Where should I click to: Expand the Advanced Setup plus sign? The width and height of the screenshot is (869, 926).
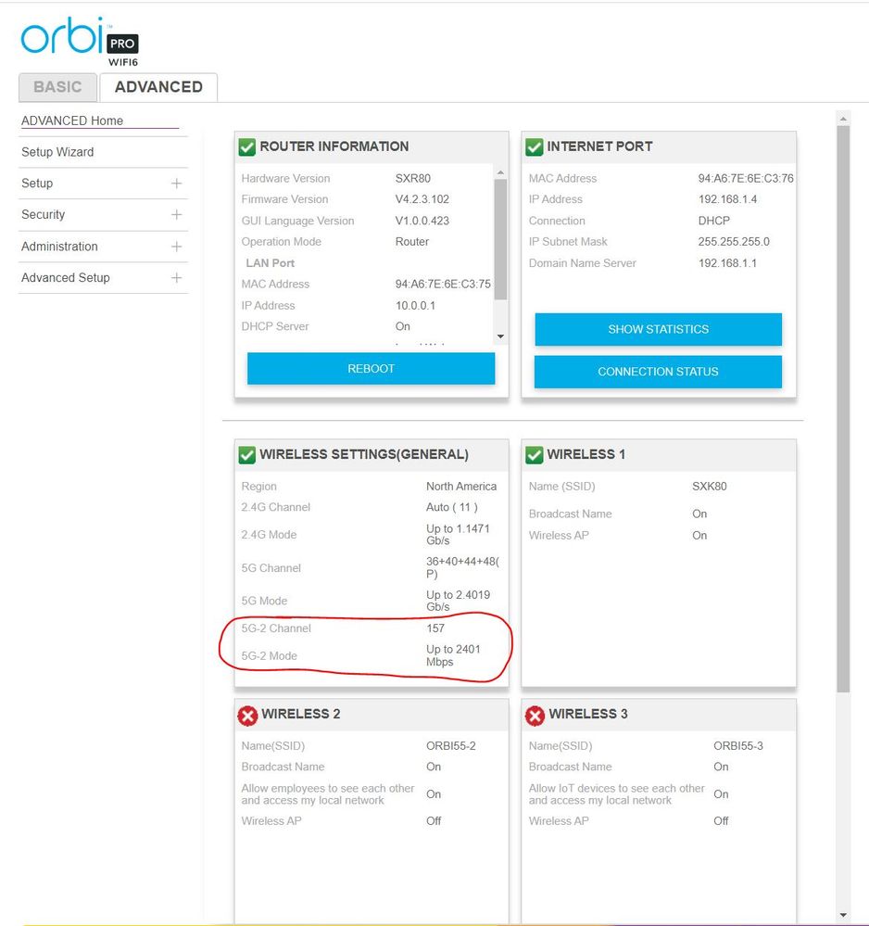coord(176,277)
